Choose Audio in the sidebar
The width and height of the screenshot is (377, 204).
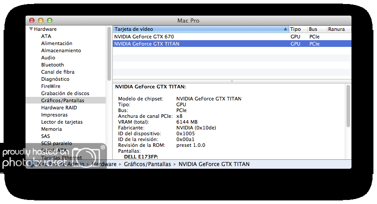point(48,58)
